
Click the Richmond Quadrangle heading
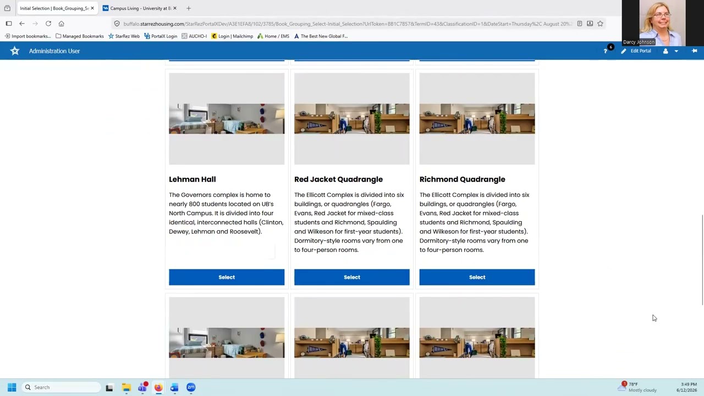pyautogui.click(x=462, y=179)
